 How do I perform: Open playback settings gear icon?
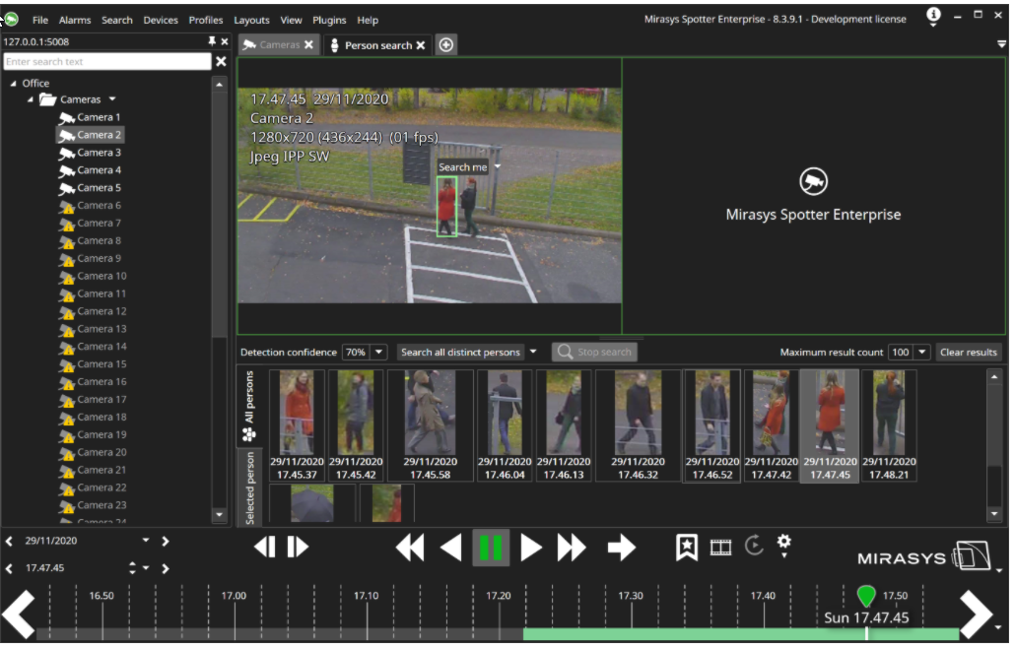[784, 544]
